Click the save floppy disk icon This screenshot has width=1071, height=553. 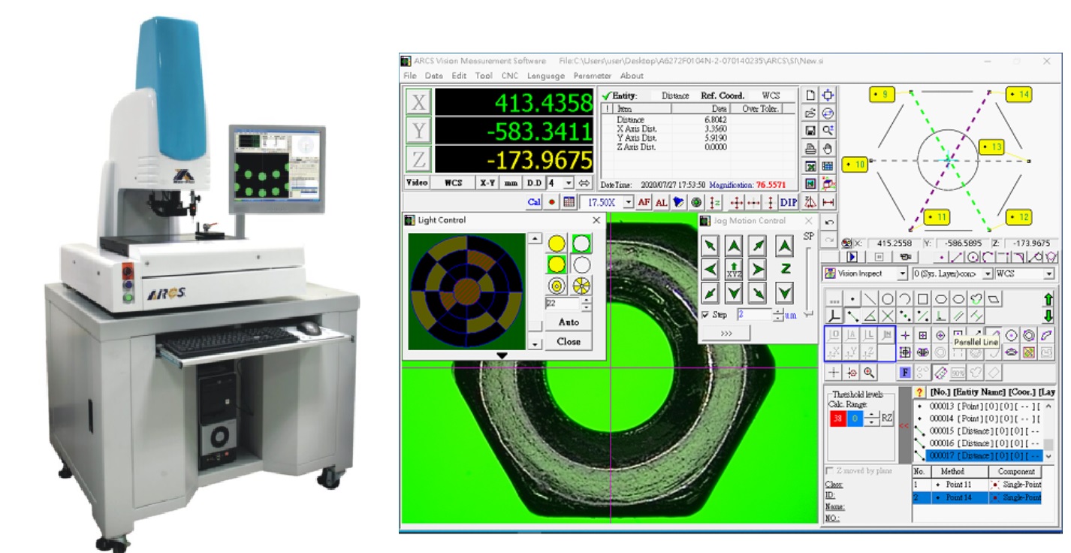810,131
